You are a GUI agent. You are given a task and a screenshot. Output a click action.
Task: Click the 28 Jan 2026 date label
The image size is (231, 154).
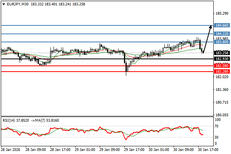coord(12,149)
